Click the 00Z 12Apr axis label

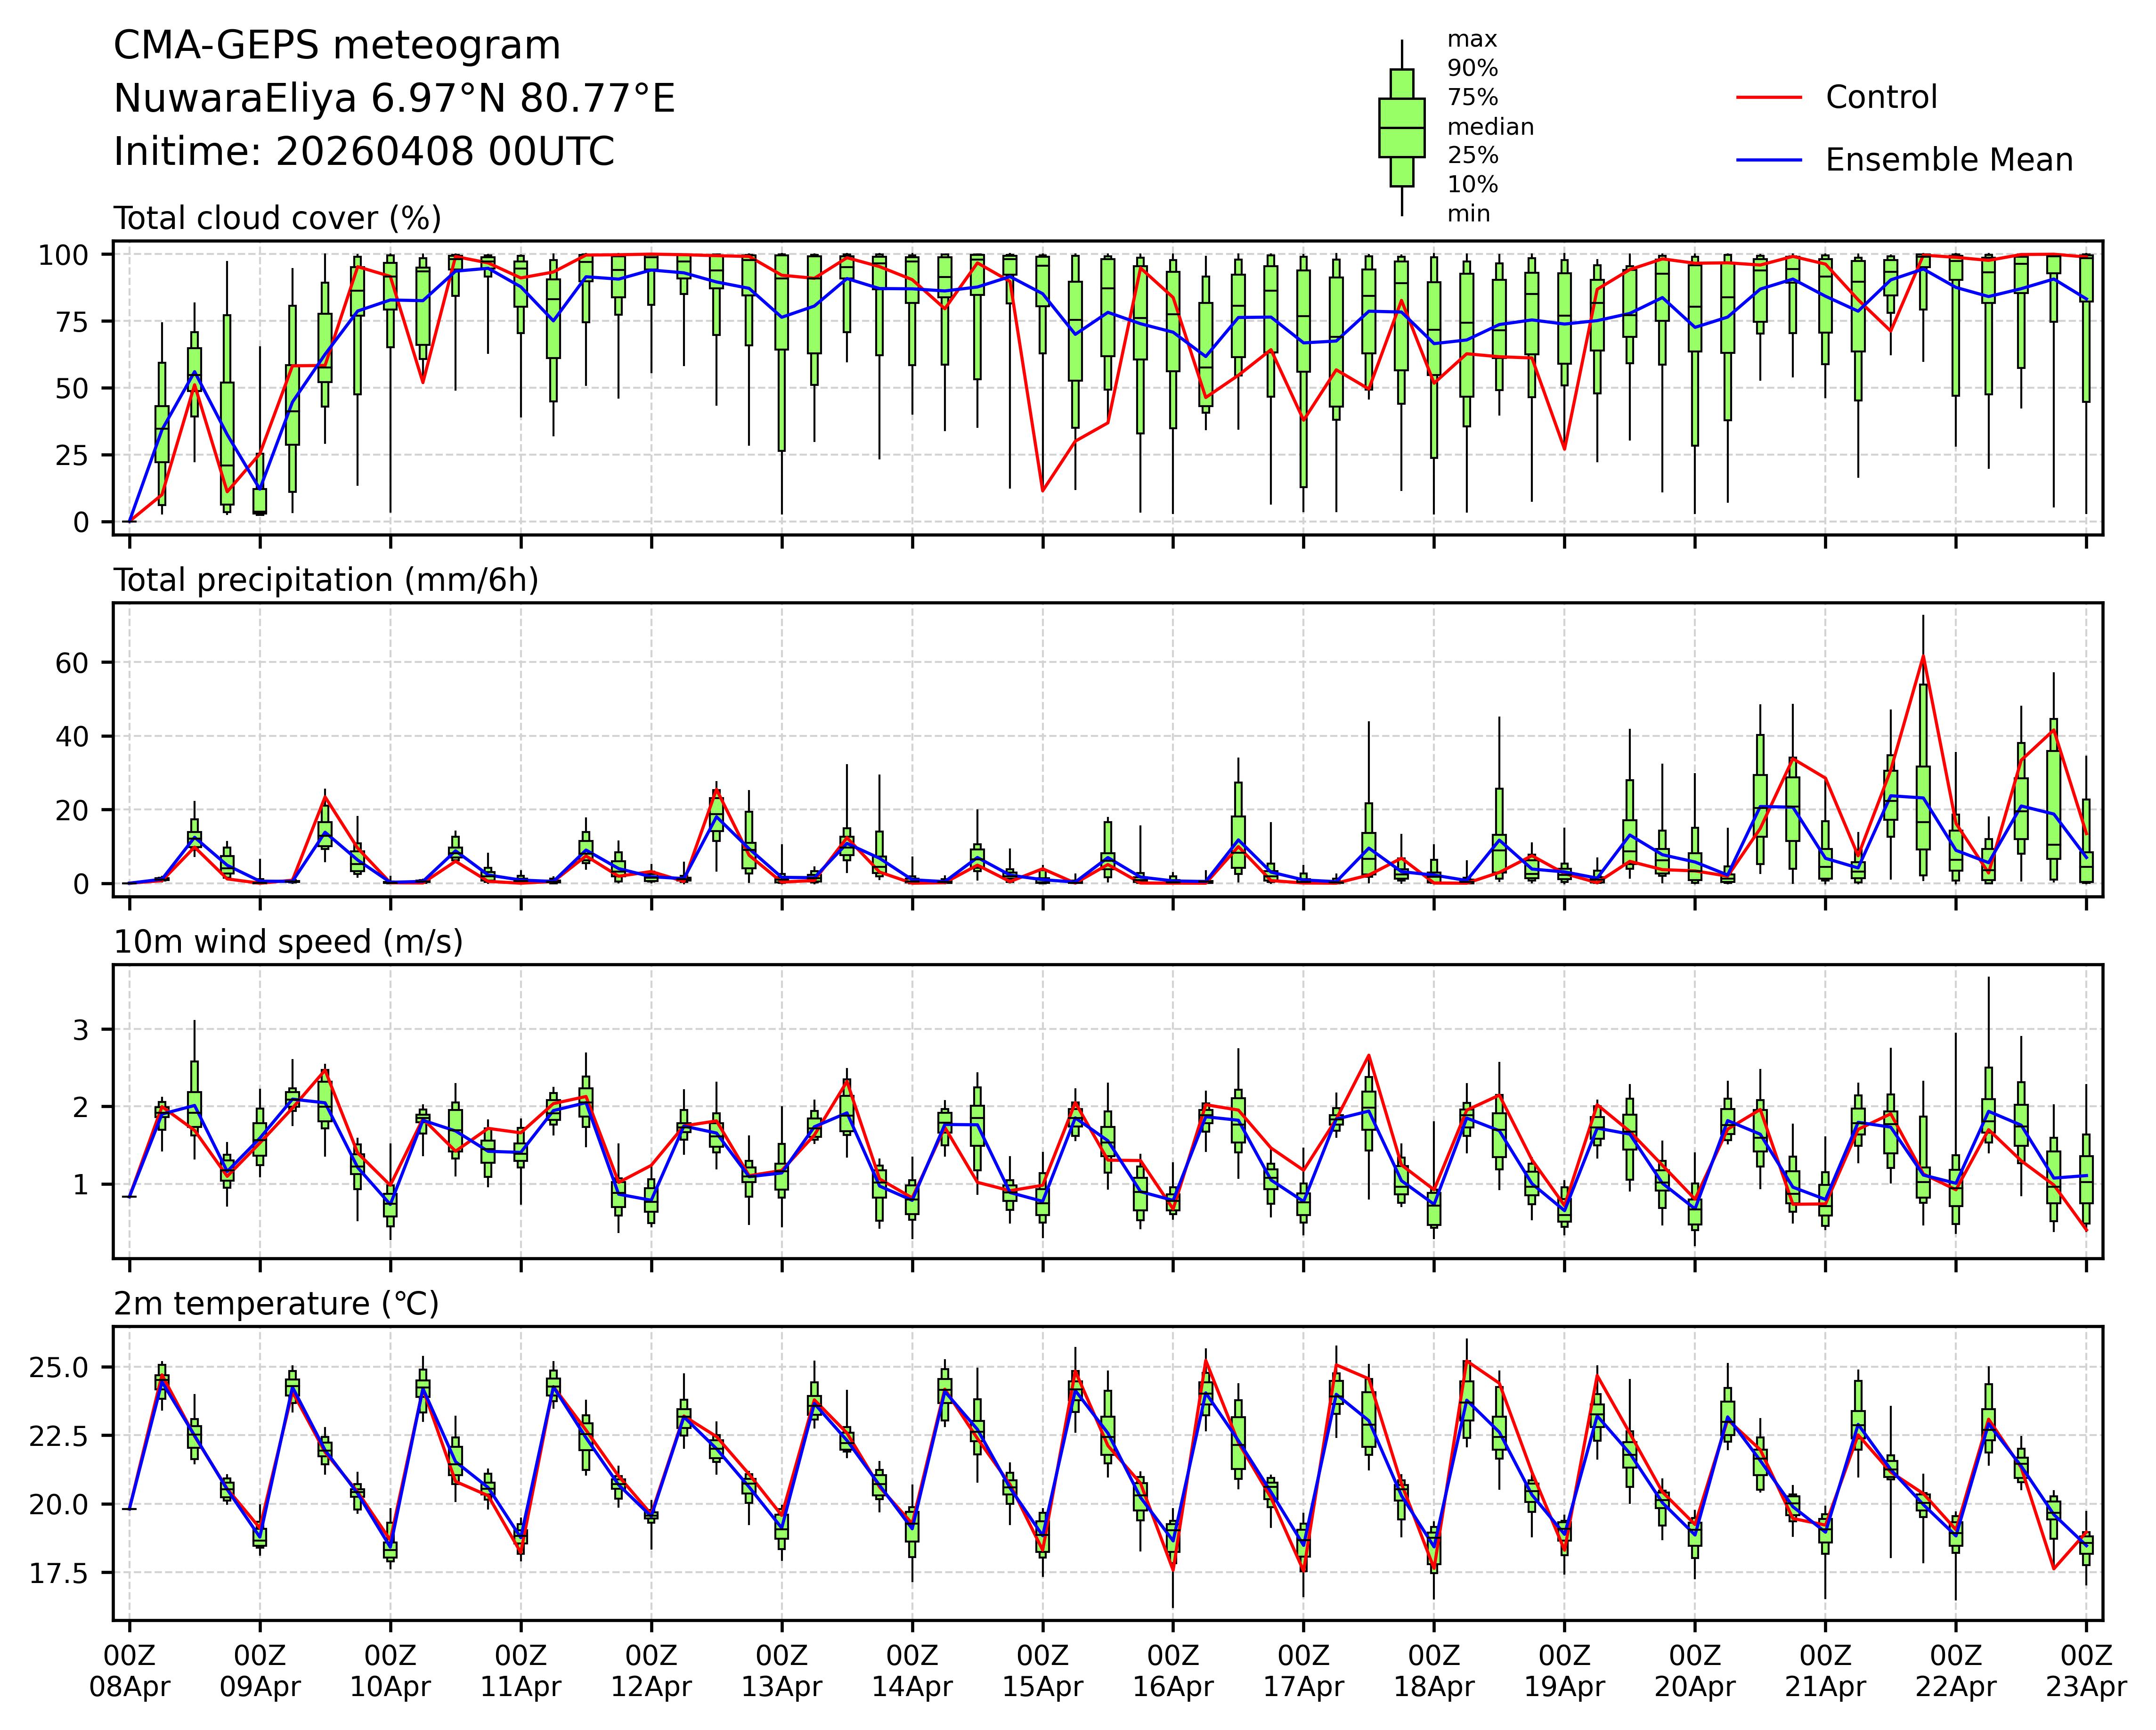[x=651, y=1670]
